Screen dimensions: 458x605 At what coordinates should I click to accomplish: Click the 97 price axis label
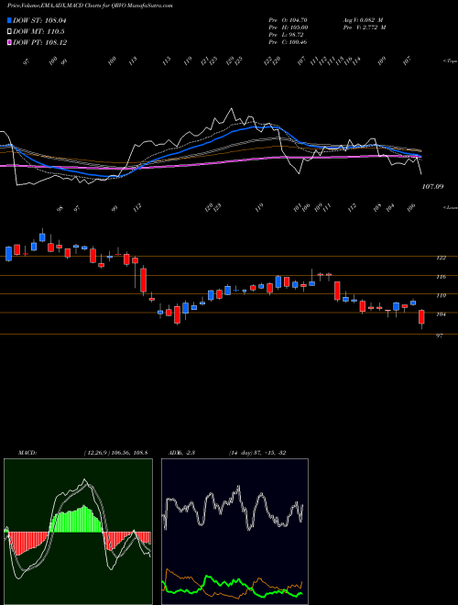pos(439,336)
